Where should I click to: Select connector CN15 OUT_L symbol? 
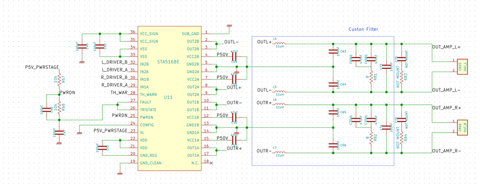tap(463, 66)
